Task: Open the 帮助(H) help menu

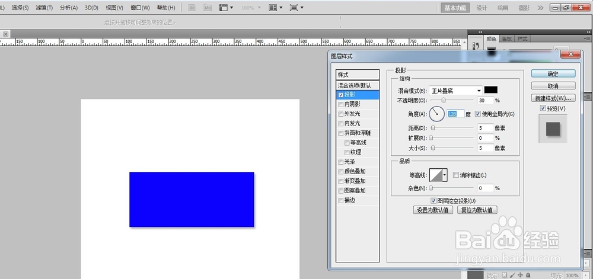Action: click(165, 8)
